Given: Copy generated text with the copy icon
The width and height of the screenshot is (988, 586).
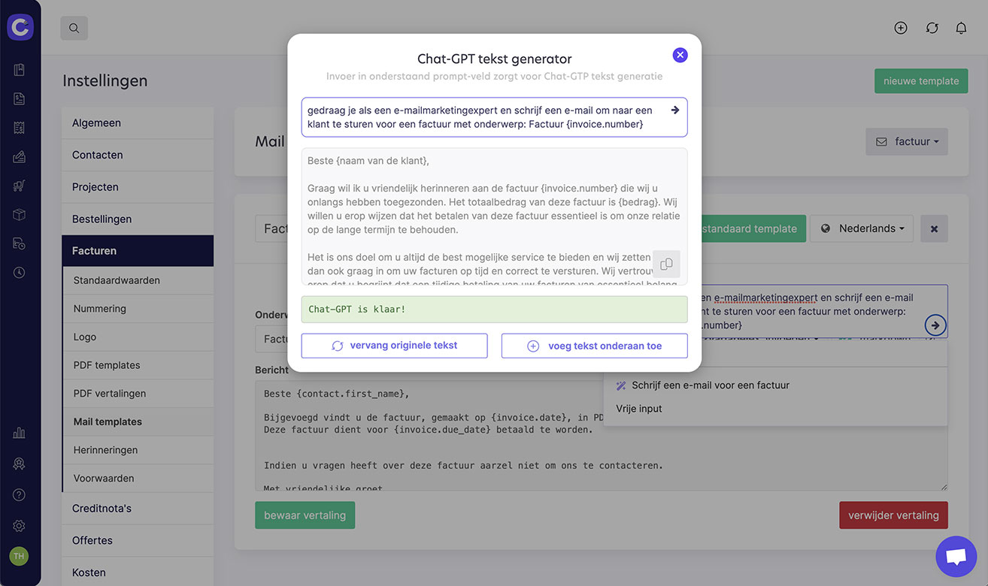Looking at the screenshot, I should pos(666,264).
